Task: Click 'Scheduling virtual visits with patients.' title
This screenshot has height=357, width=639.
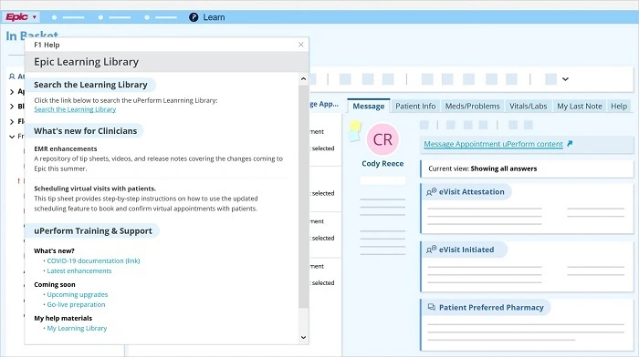Action: click(95, 189)
